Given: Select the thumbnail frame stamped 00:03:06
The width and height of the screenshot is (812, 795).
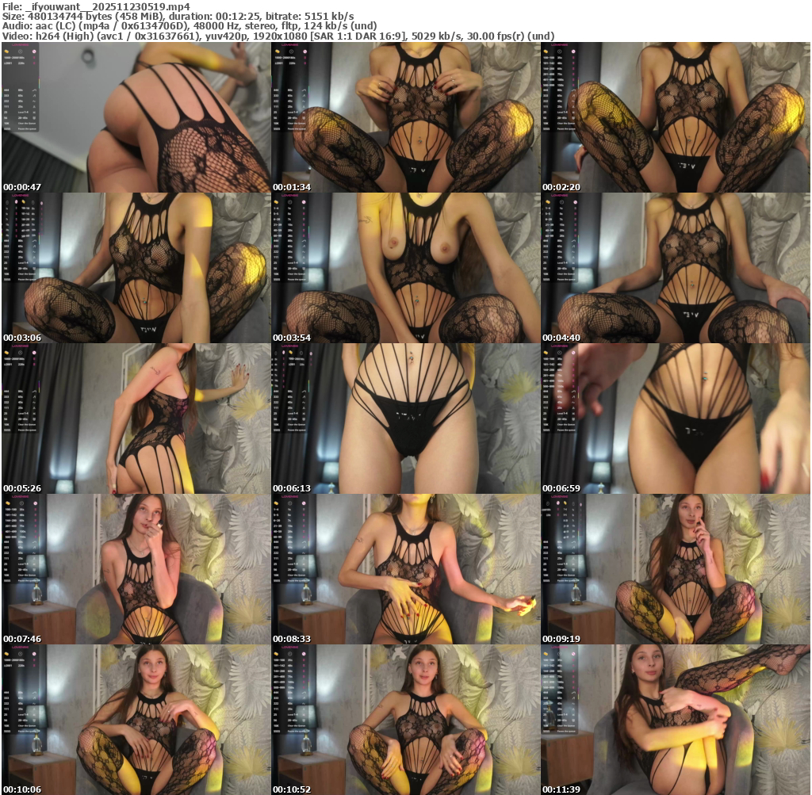Looking at the screenshot, I should pyautogui.click(x=136, y=268).
